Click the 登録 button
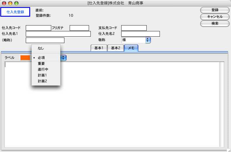The image size is (231, 152). click(215, 10)
